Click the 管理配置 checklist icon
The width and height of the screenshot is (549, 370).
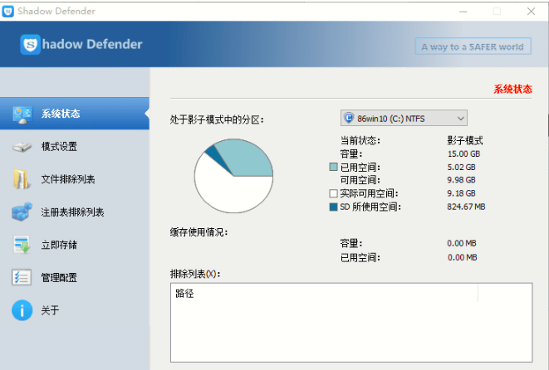pos(22,277)
